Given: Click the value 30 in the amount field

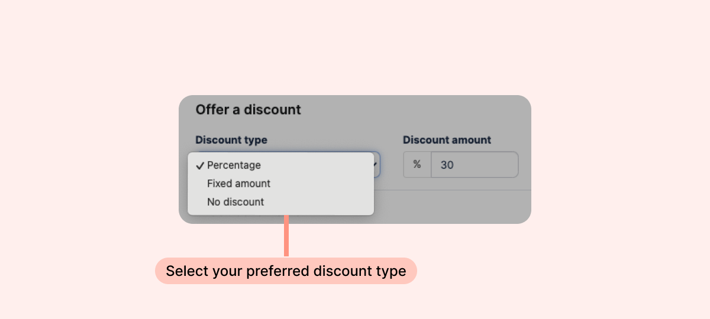Looking at the screenshot, I should (447, 165).
